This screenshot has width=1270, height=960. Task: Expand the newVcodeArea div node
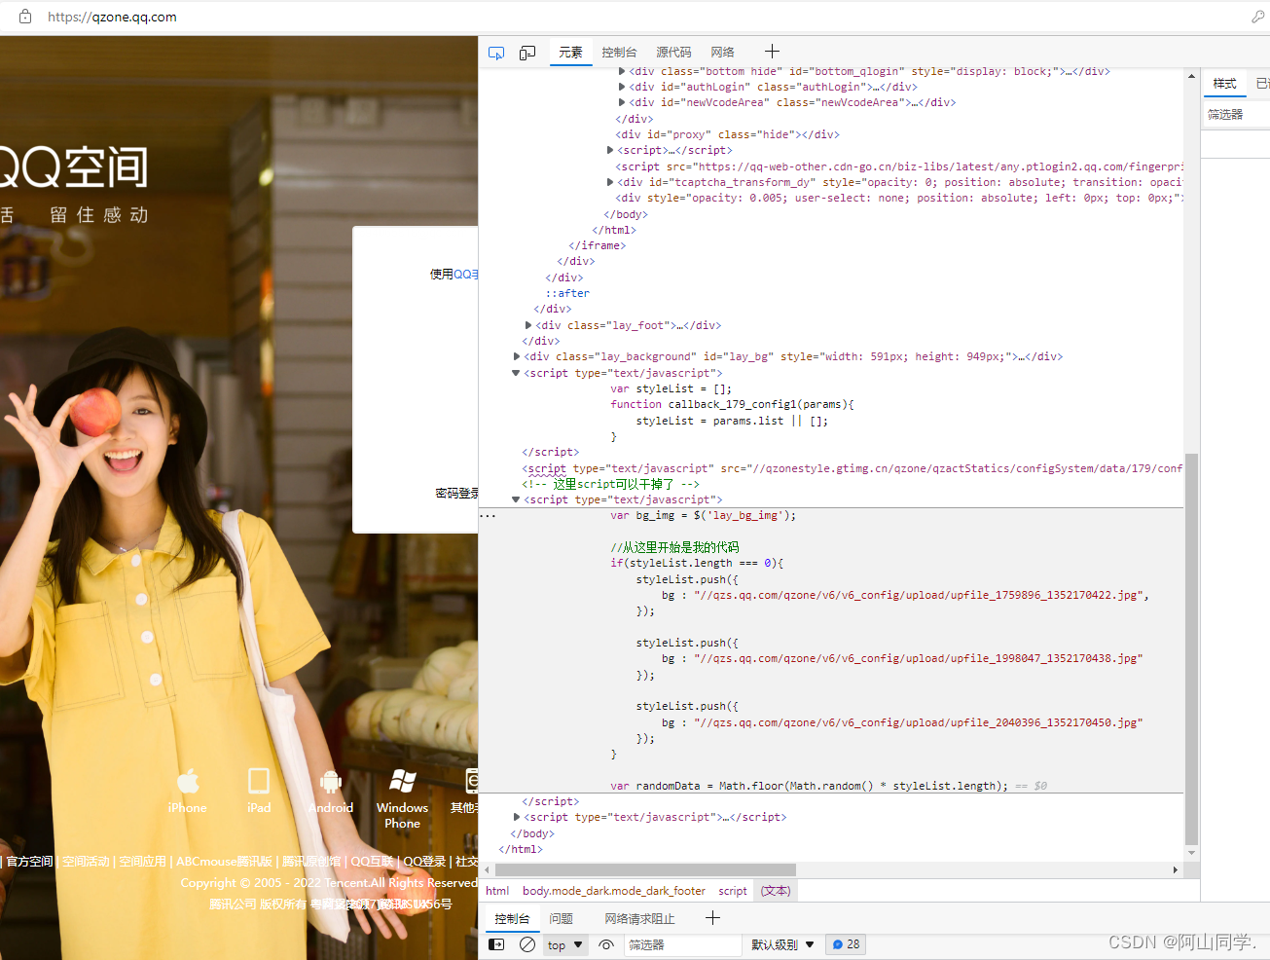[622, 102]
